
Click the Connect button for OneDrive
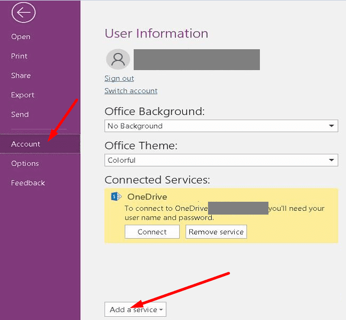152,232
